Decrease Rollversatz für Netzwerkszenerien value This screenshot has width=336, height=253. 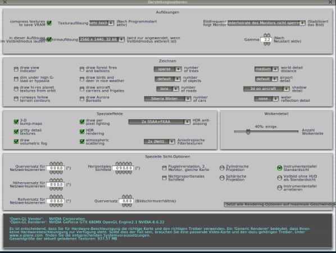click(56, 205)
